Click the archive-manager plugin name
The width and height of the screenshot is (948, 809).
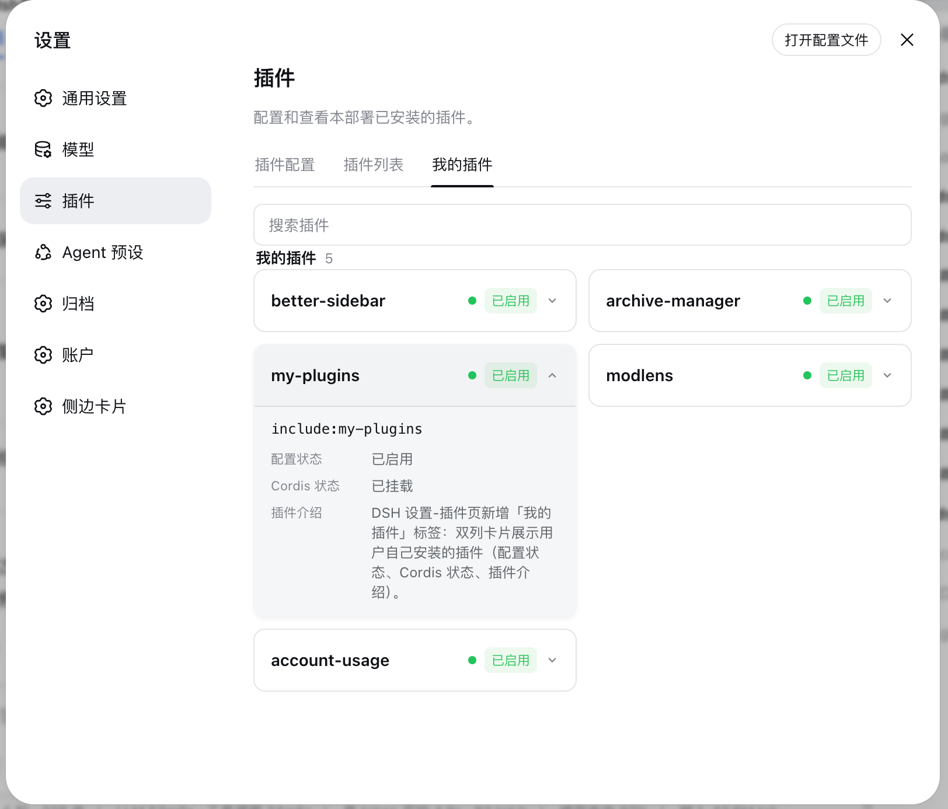tap(673, 301)
